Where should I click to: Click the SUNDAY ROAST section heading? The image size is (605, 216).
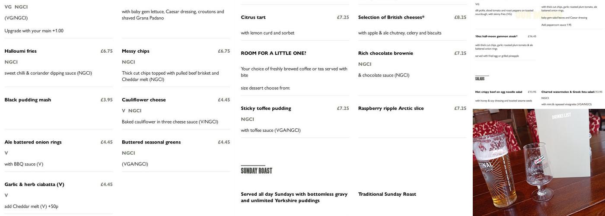tap(256, 171)
